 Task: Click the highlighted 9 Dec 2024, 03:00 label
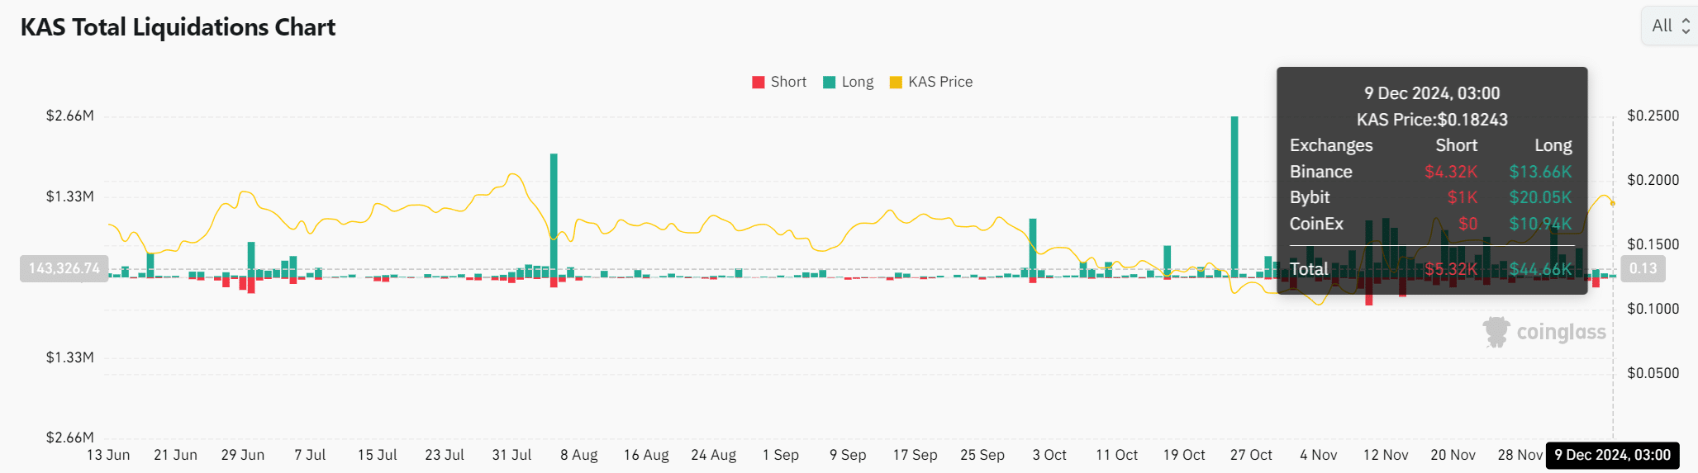tap(1612, 455)
